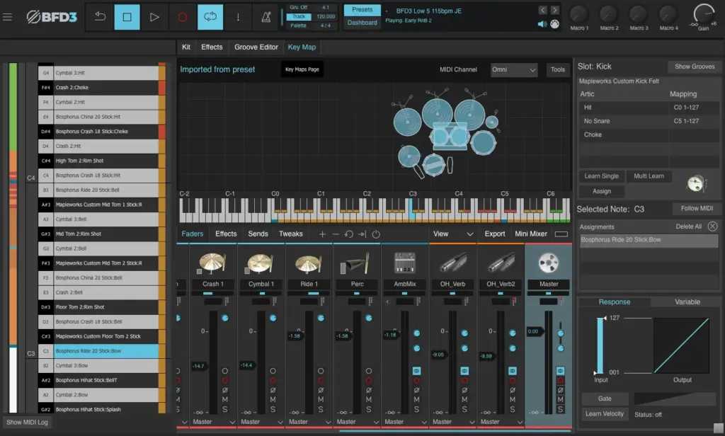Image resolution: width=725 pixels, height=436 pixels.
Task: Click the add channel plus icon
Action: coord(322,234)
